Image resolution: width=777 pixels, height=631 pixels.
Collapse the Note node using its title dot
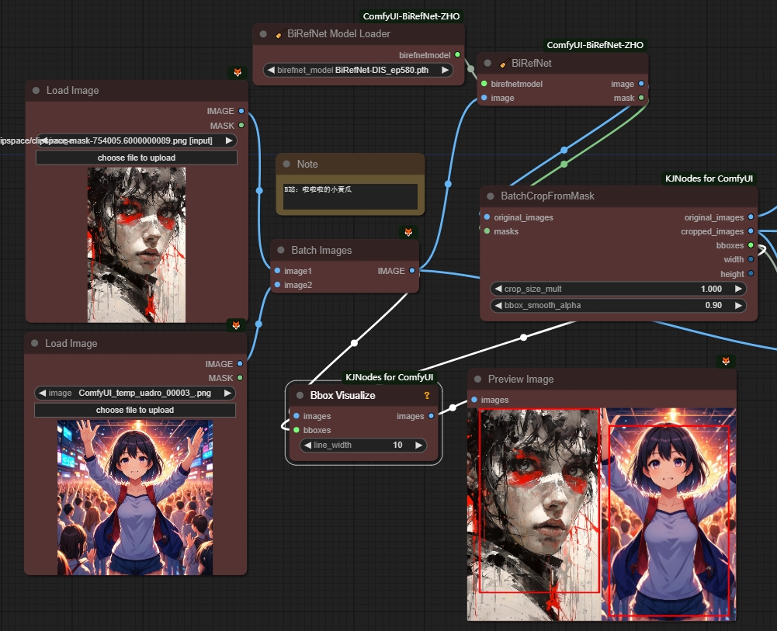[x=286, y=165]
